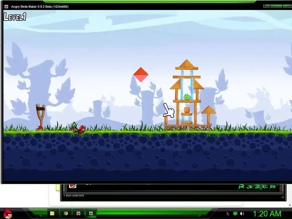
Task: Click the 1:20 AM clock
Action: (x=267, y=214)
